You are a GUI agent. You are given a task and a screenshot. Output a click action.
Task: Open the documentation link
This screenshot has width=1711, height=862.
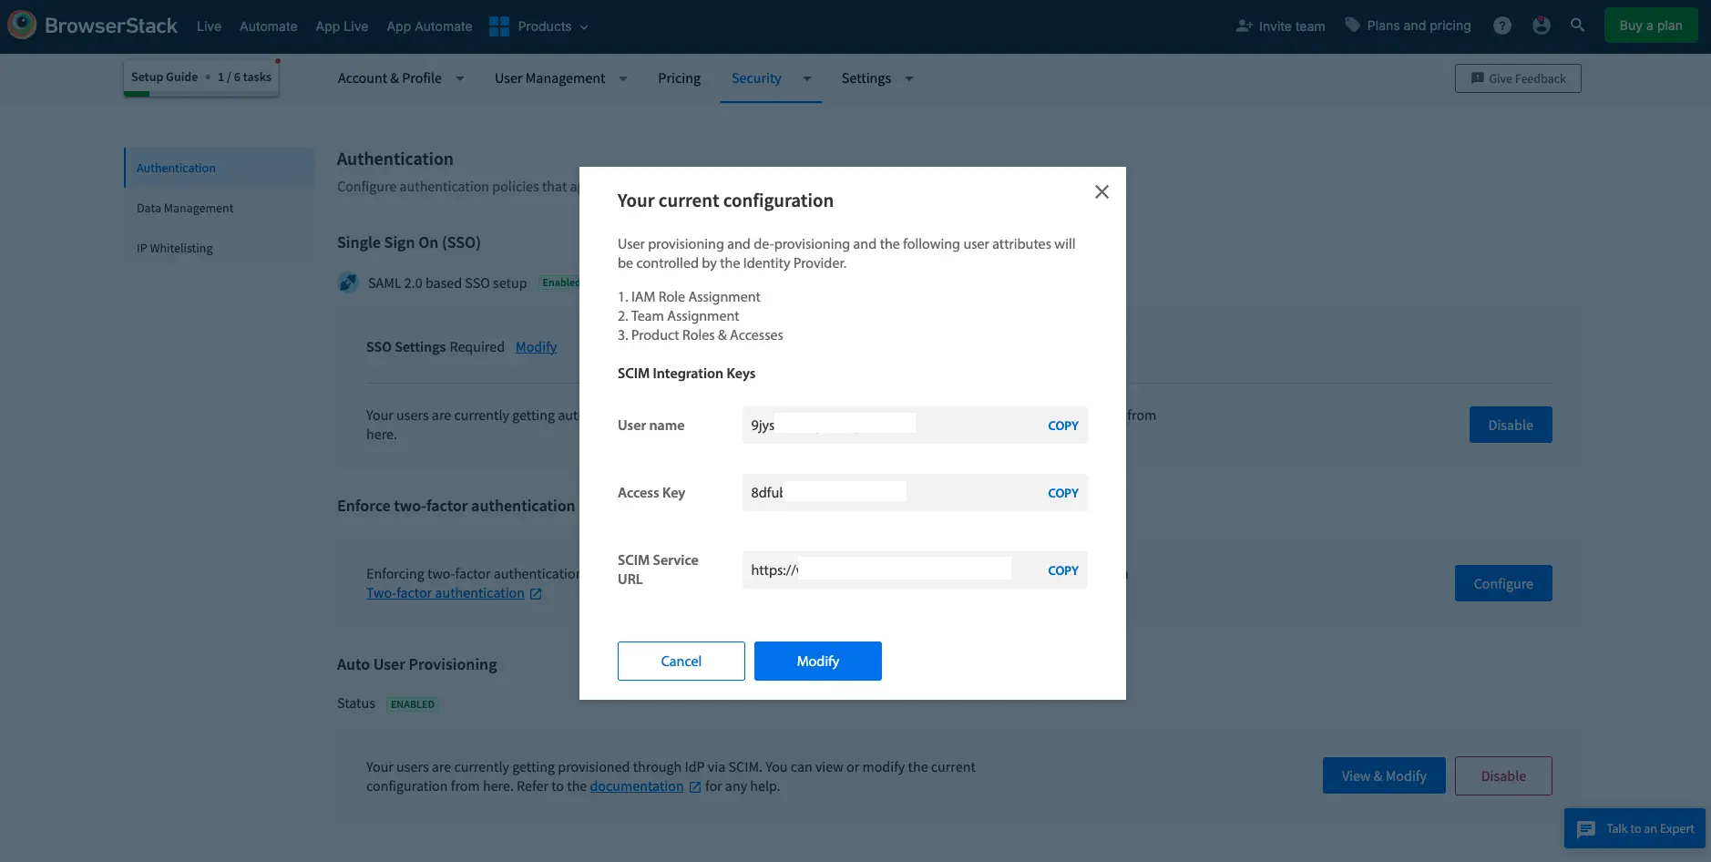[x=637, y=786]
